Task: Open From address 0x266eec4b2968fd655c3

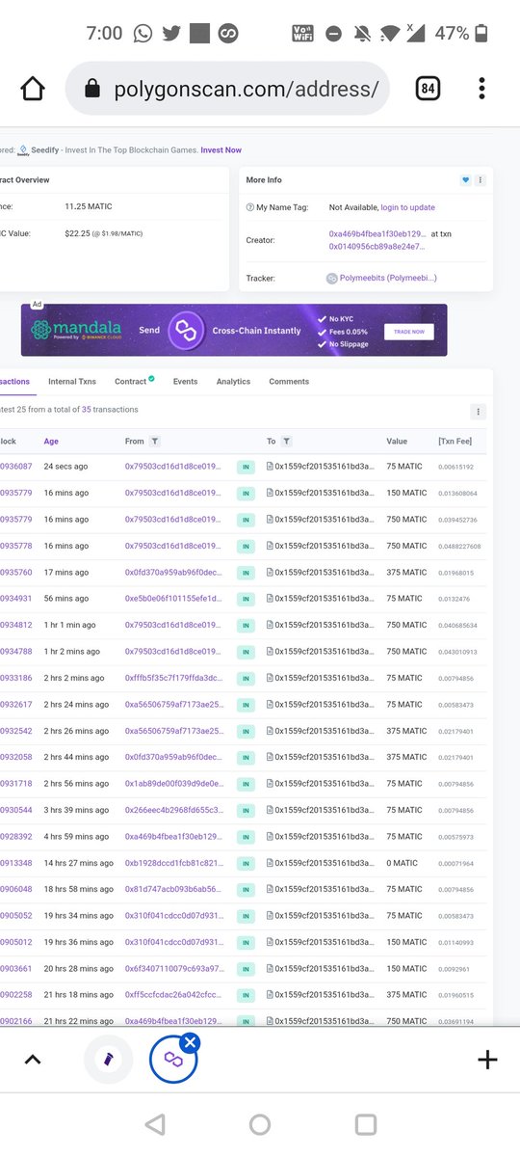Action: click(173, 810)
